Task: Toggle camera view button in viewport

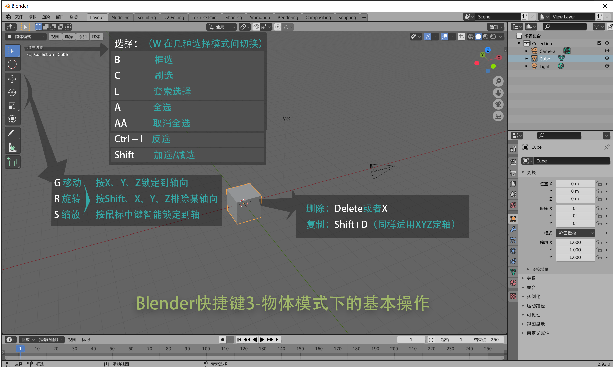Action: coord(498,105)
